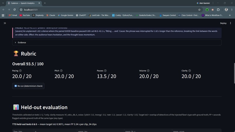Open the Streamlit three-dot main menu
This screenshot has height=132, width=235.
pos(231,23)
